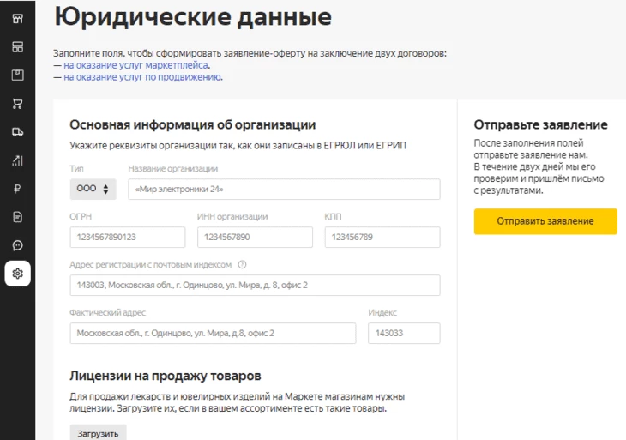Open the documents sidebar icon

pyautogui.click(x=17, y=217)
